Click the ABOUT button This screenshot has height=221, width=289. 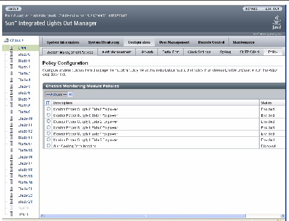point(14,8)
